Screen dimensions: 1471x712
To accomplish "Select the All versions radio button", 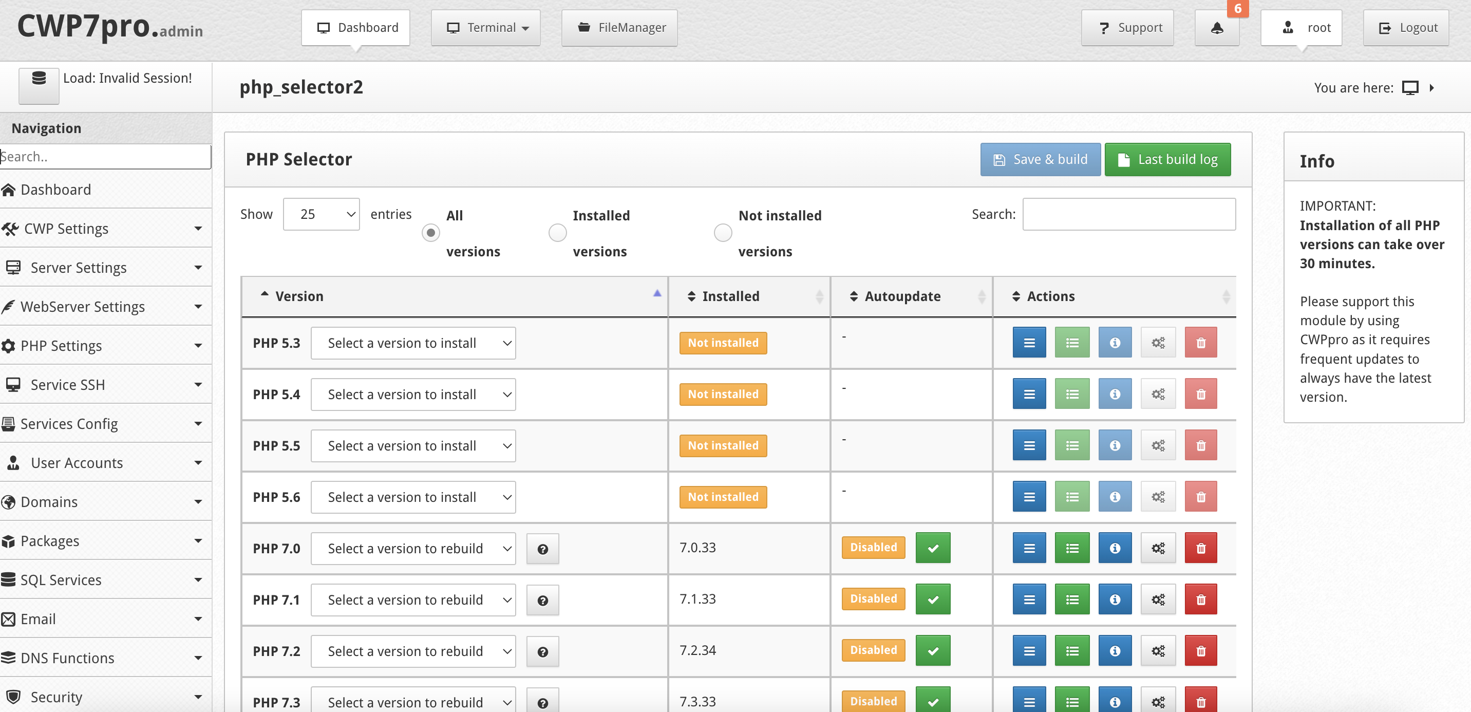I will [430, 233].
